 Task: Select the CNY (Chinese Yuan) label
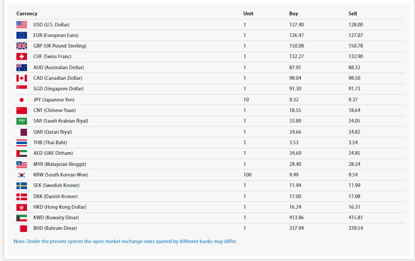point(55,110)
